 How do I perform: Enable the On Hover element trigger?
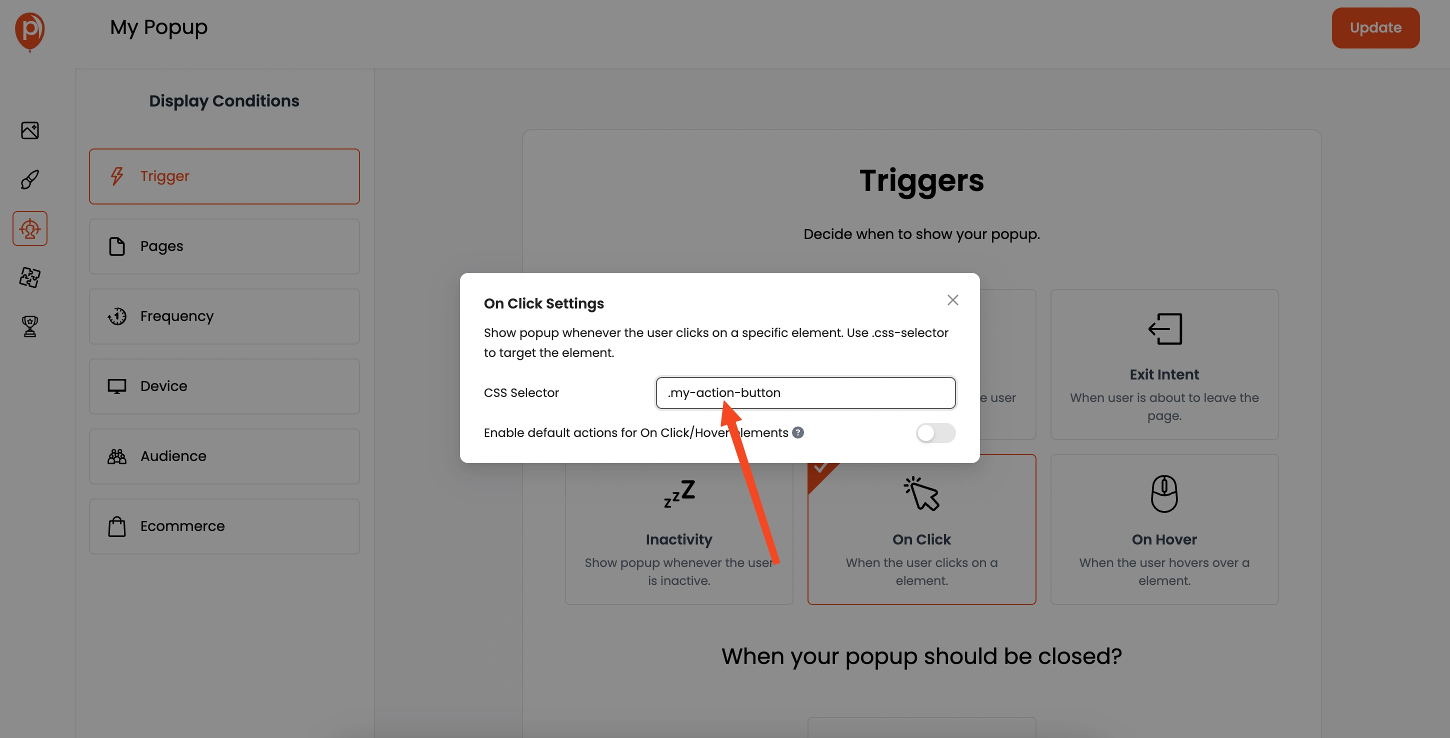(1164, 529)
